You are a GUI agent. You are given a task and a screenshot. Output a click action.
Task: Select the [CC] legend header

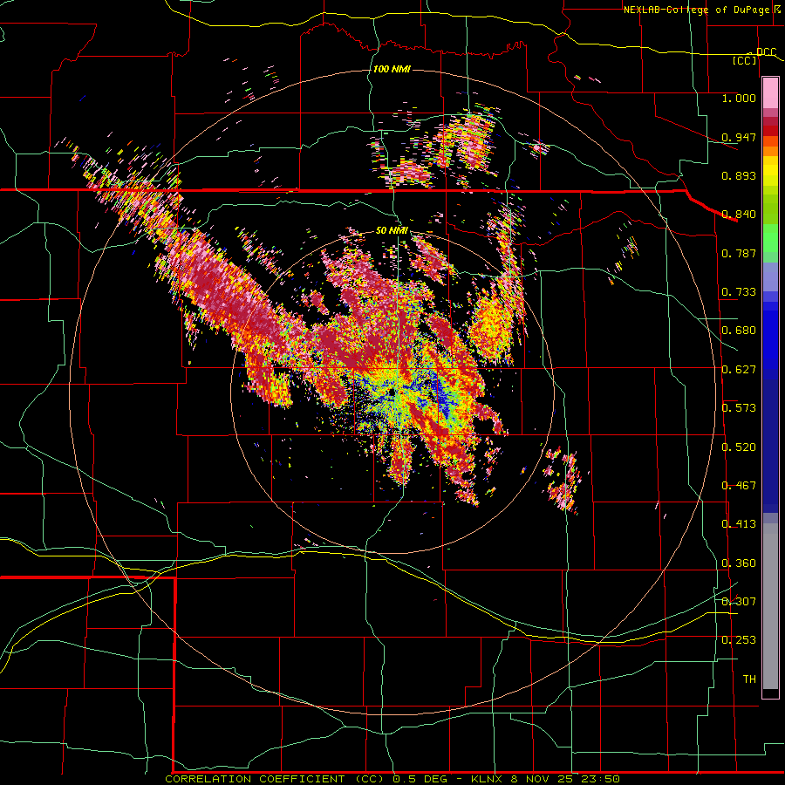tap(745, 60)
